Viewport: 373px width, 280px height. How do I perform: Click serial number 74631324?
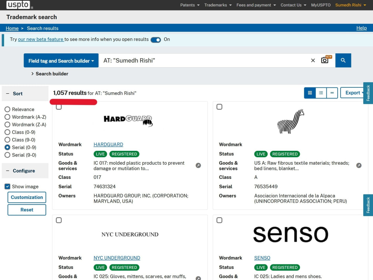coord(105,186)
